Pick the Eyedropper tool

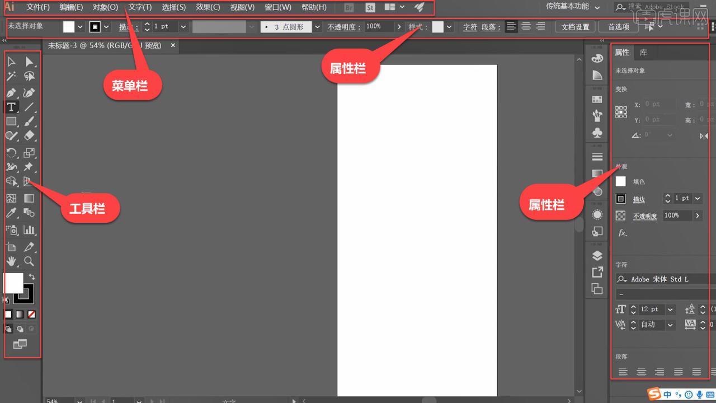11,213
